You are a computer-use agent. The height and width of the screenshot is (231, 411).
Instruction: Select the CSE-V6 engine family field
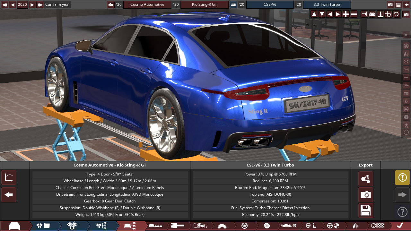point(270,4)
